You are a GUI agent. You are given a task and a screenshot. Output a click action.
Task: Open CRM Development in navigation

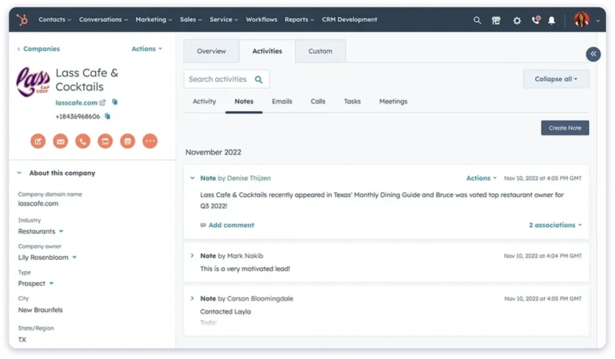[x=349, y=20]
